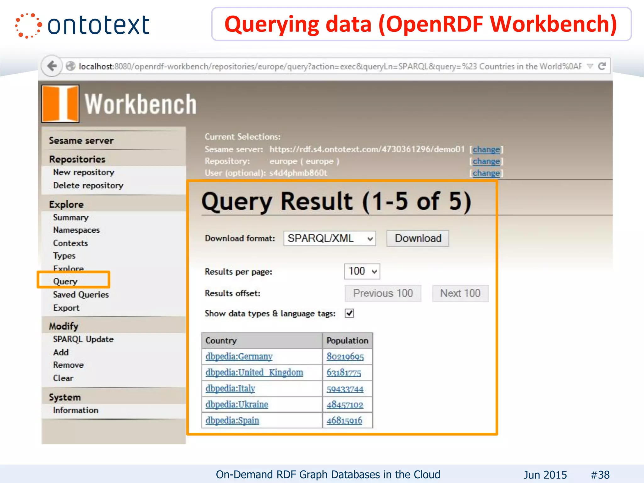Open Contexts in sidebar
This screenshot has width=644, height=483.
coord(70,243)
